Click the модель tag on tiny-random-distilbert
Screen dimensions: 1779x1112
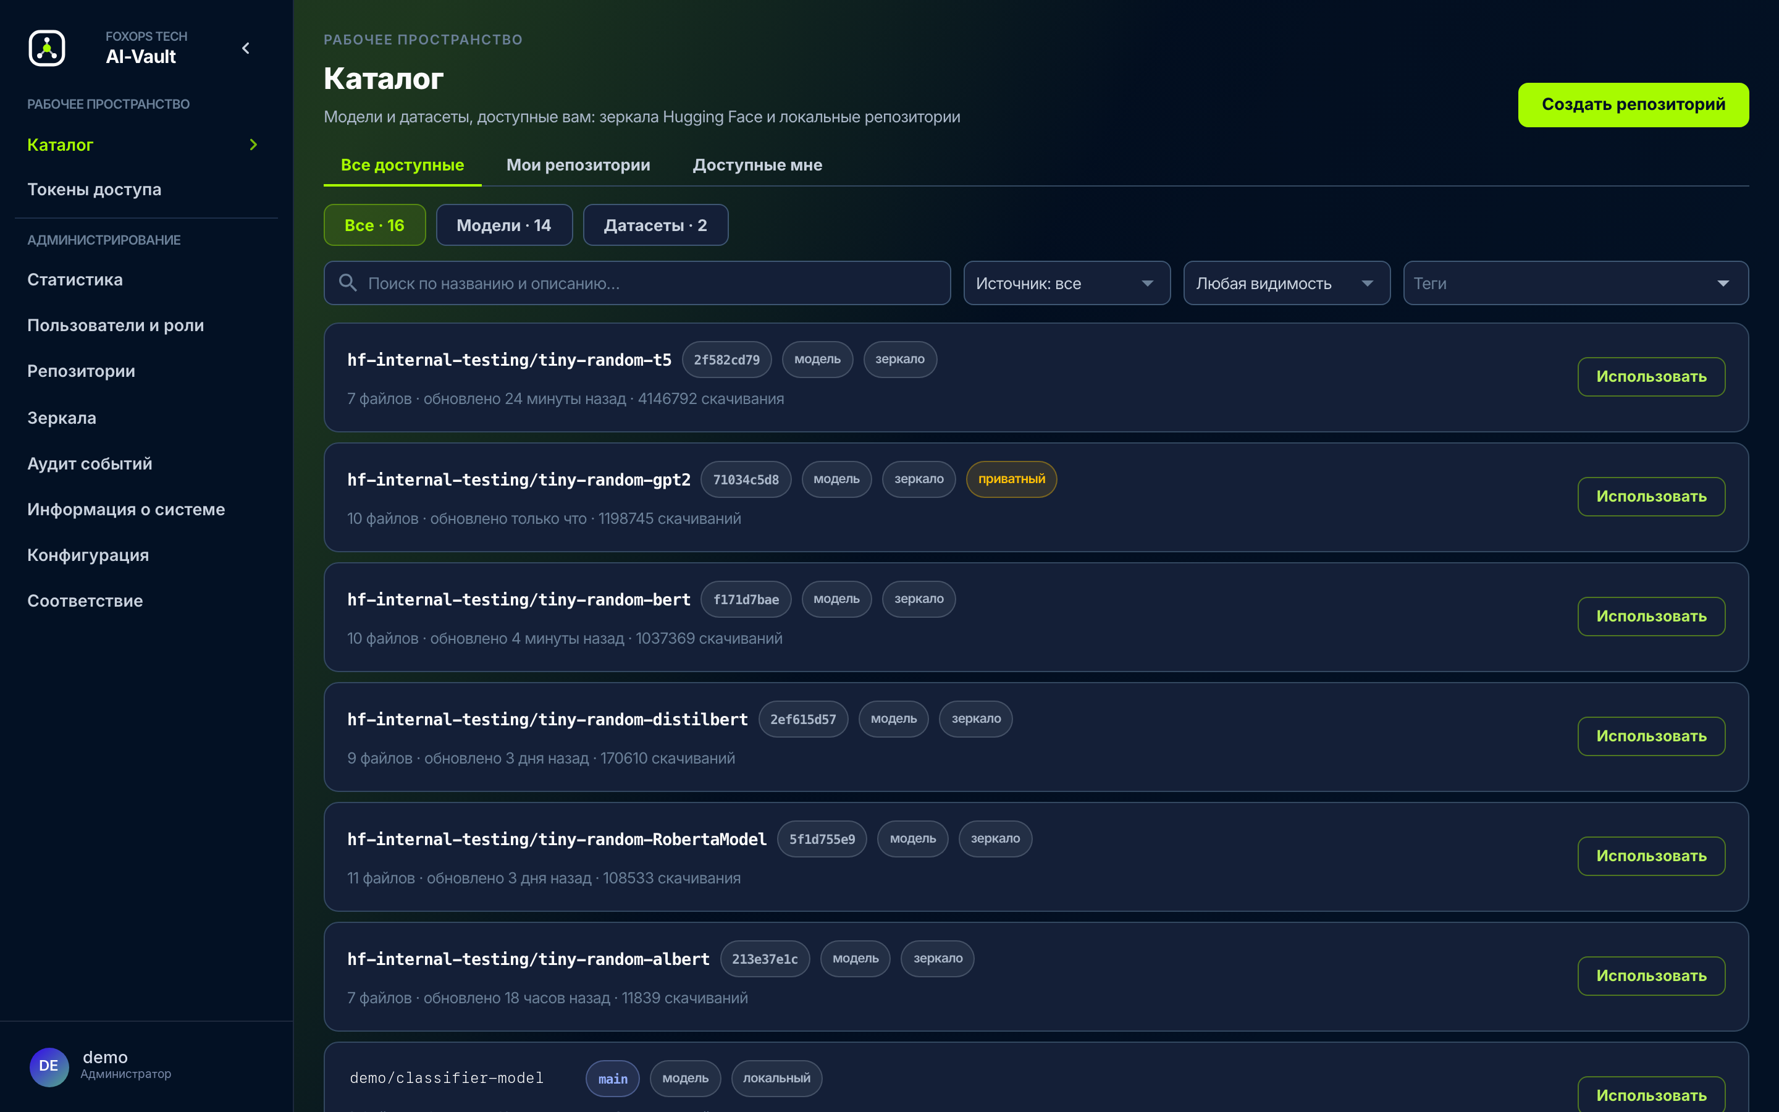(893, 719)
